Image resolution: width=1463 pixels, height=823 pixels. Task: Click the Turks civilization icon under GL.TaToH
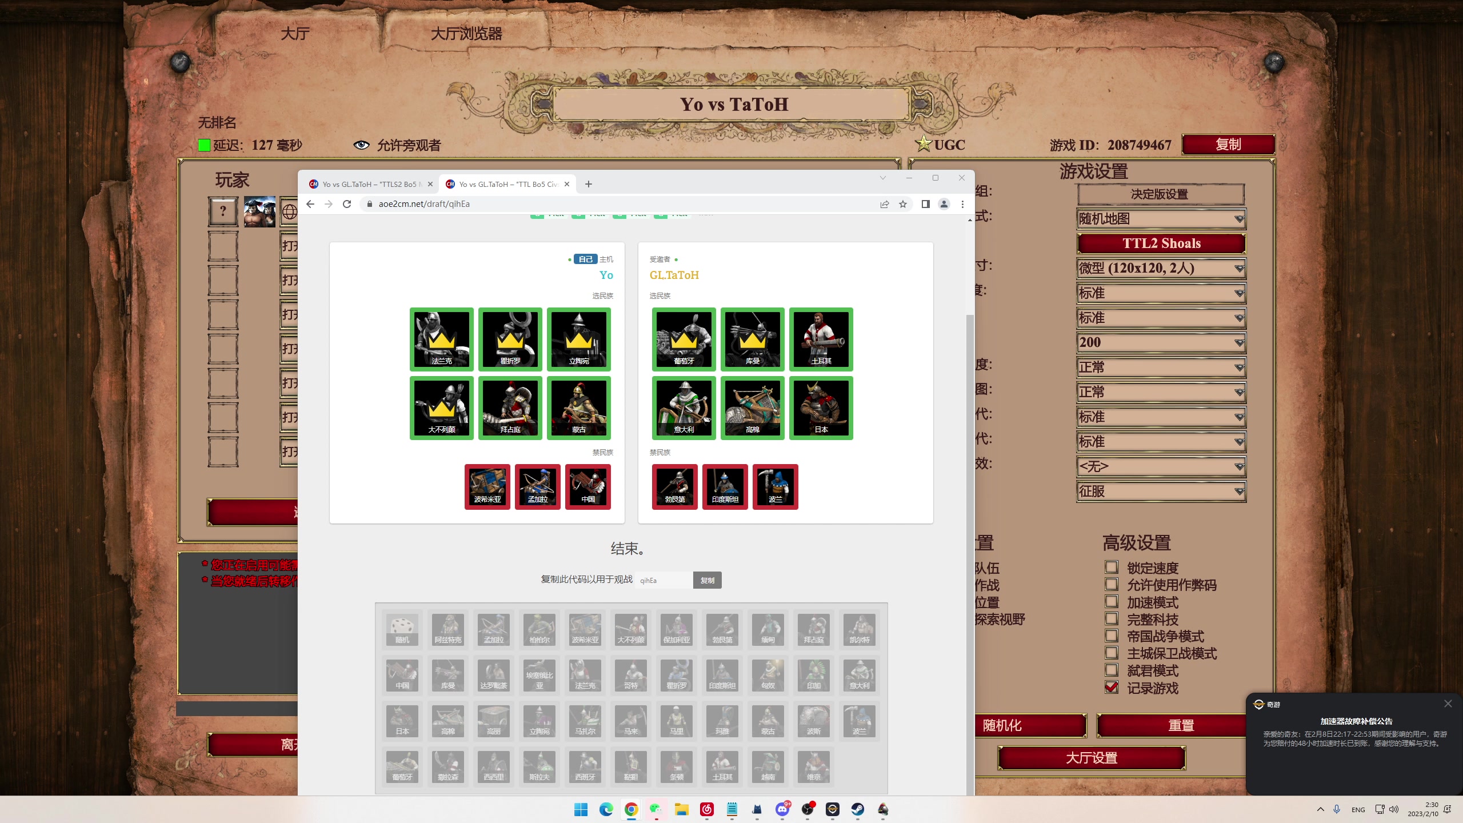[821, 339]
